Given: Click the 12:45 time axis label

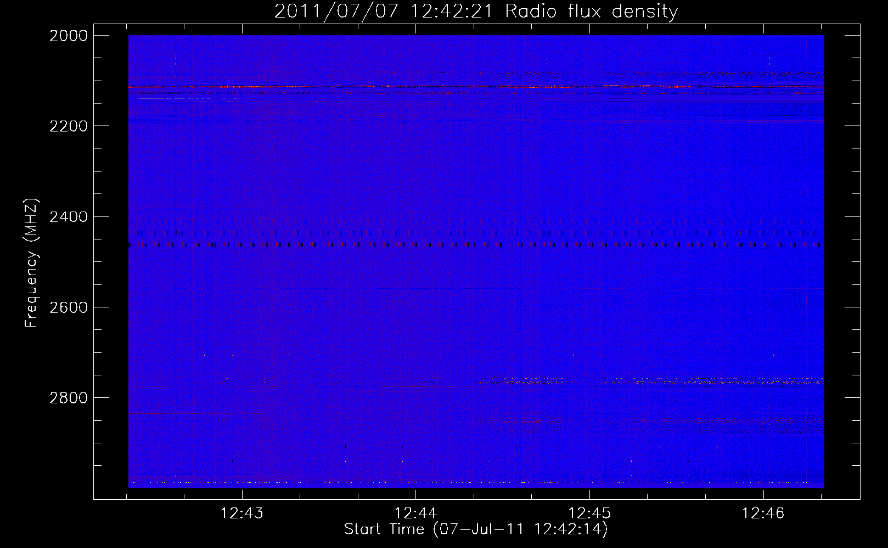Looking at the screenshot, I should click(589, 513).
